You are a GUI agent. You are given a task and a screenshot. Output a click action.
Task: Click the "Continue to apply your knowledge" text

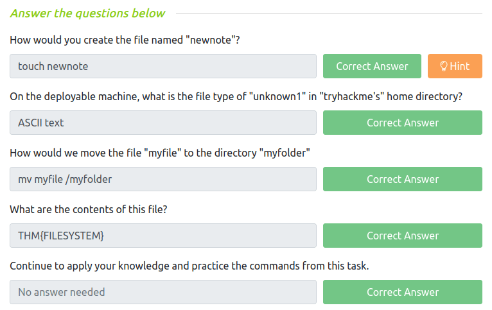point(189,266)
